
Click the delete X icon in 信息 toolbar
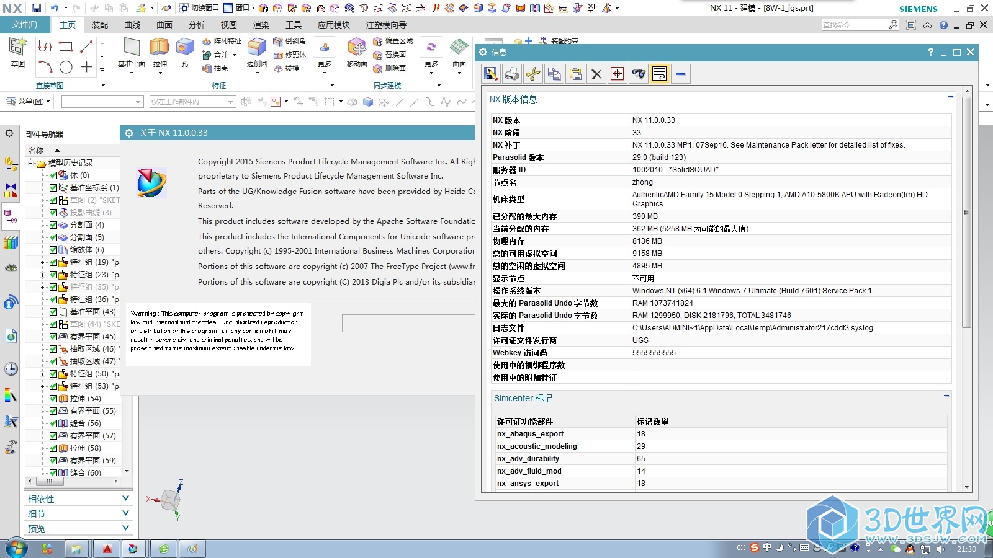pos(596,74)
